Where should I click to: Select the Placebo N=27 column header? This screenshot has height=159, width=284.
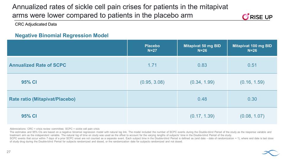click(x=152, y=48)
